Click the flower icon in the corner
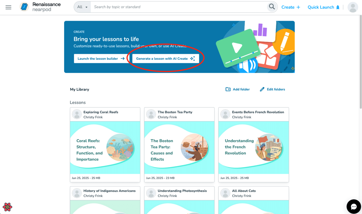The height and width of the screenshot is (214, 362). pyautogui.click(x=7, y=207)
